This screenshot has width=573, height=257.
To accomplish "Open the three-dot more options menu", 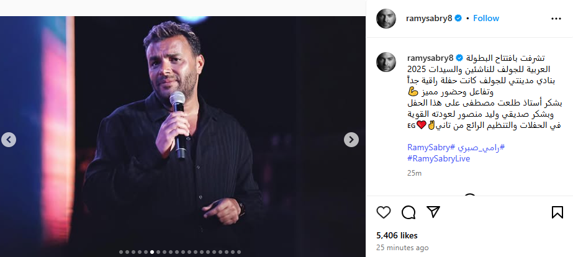I will pos(556,19).
